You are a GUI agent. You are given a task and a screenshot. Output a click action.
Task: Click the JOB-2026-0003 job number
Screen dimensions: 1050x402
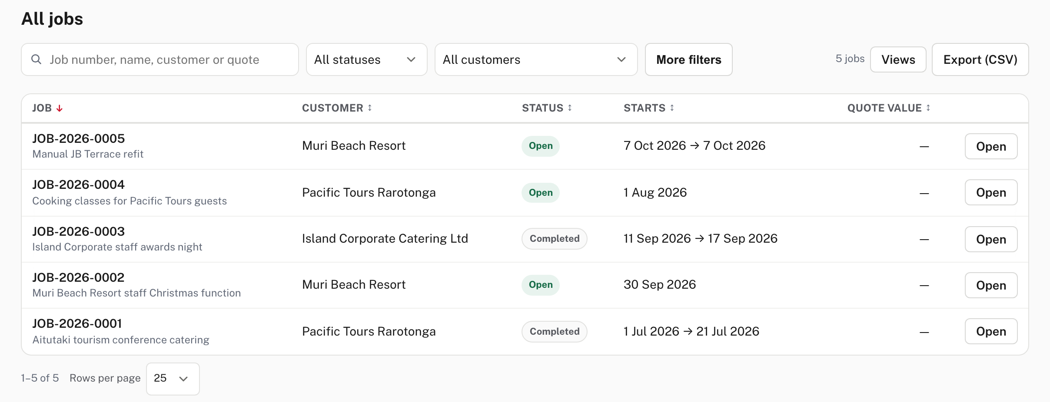79,231
